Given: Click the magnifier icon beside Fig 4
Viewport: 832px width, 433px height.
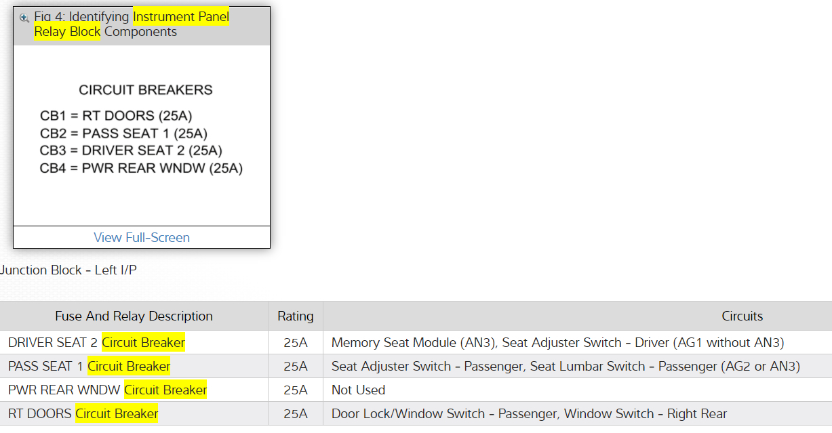Looking at the screenshot, I should pyautogui.click(x=24, y=18).
